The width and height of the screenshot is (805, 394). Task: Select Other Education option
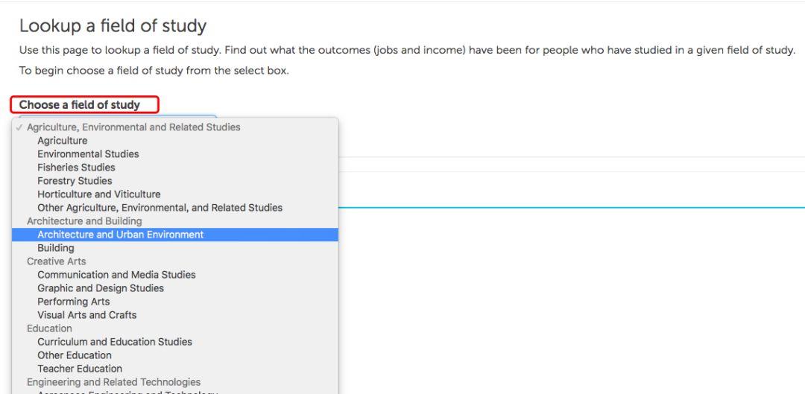point(75,355)
